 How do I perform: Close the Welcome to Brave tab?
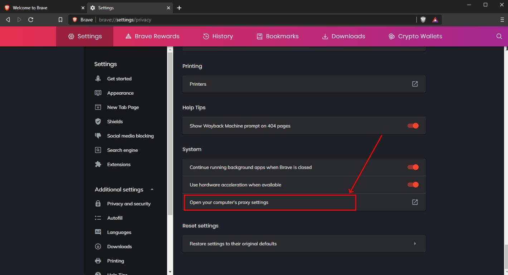tap(83, 8)
